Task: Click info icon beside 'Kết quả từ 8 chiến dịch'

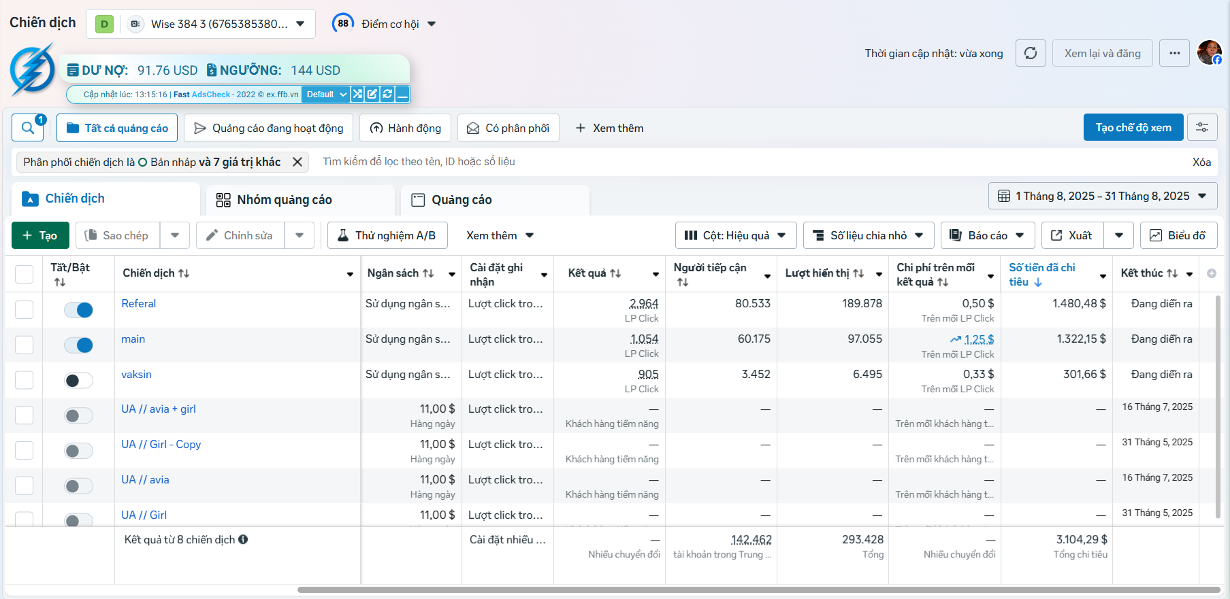Action: point(243,539)
